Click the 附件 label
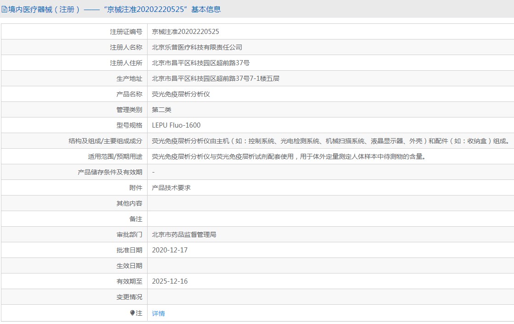 pos(136,188)
